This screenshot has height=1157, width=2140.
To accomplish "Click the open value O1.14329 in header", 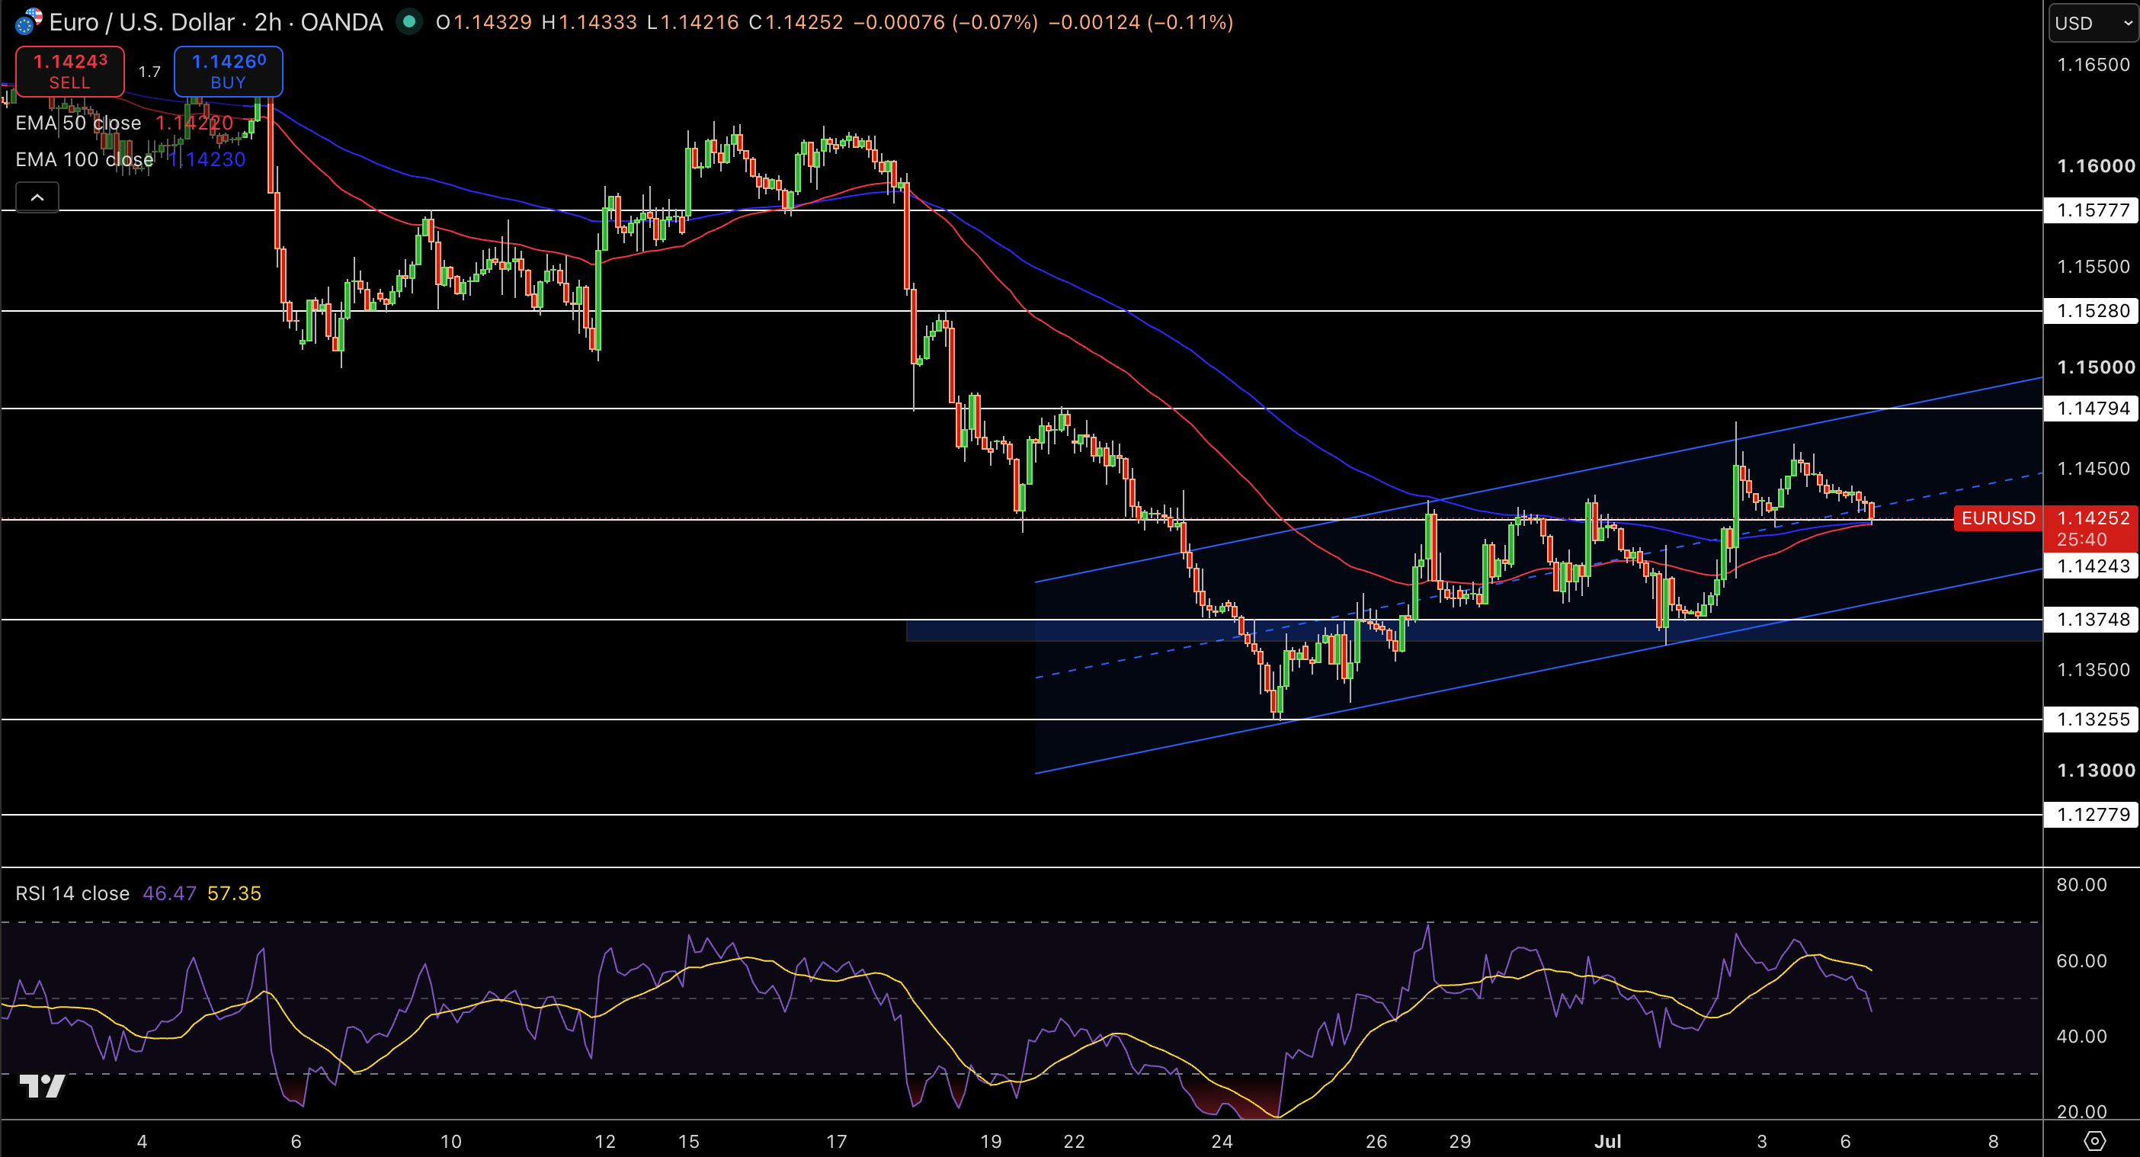I will (483, 22).
